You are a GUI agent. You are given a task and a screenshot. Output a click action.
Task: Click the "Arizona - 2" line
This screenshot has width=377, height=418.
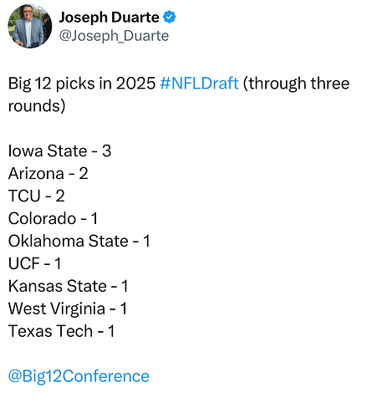(x=48, y=173)
